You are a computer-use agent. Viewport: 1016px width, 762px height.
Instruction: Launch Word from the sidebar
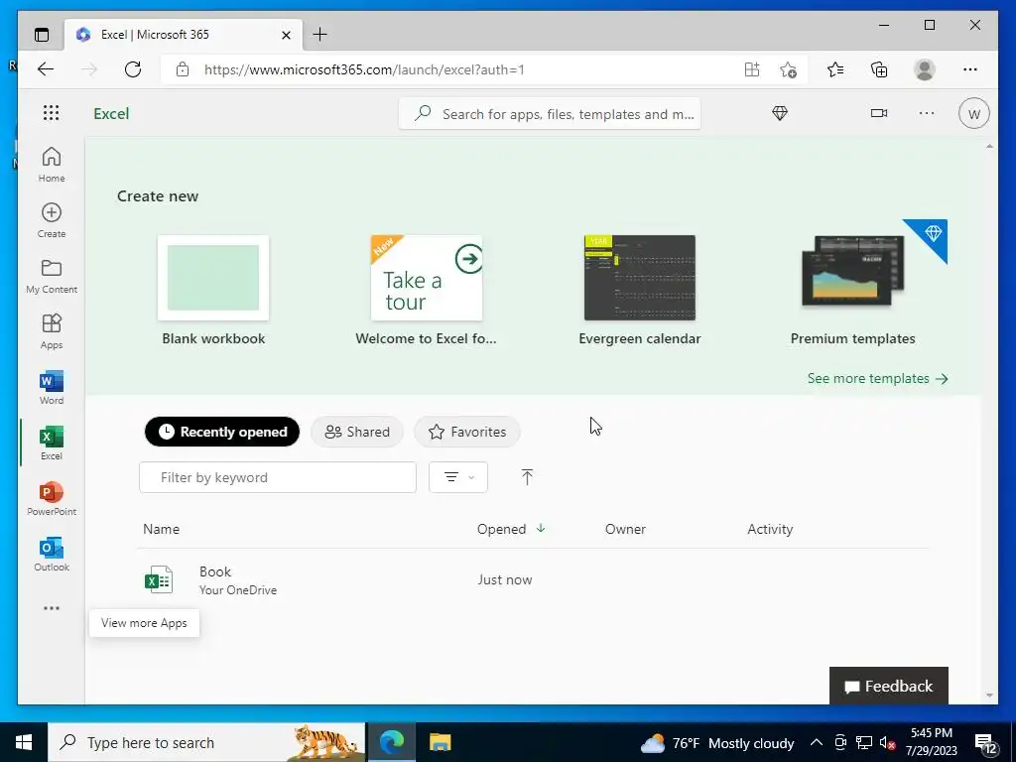pos(52,388)
